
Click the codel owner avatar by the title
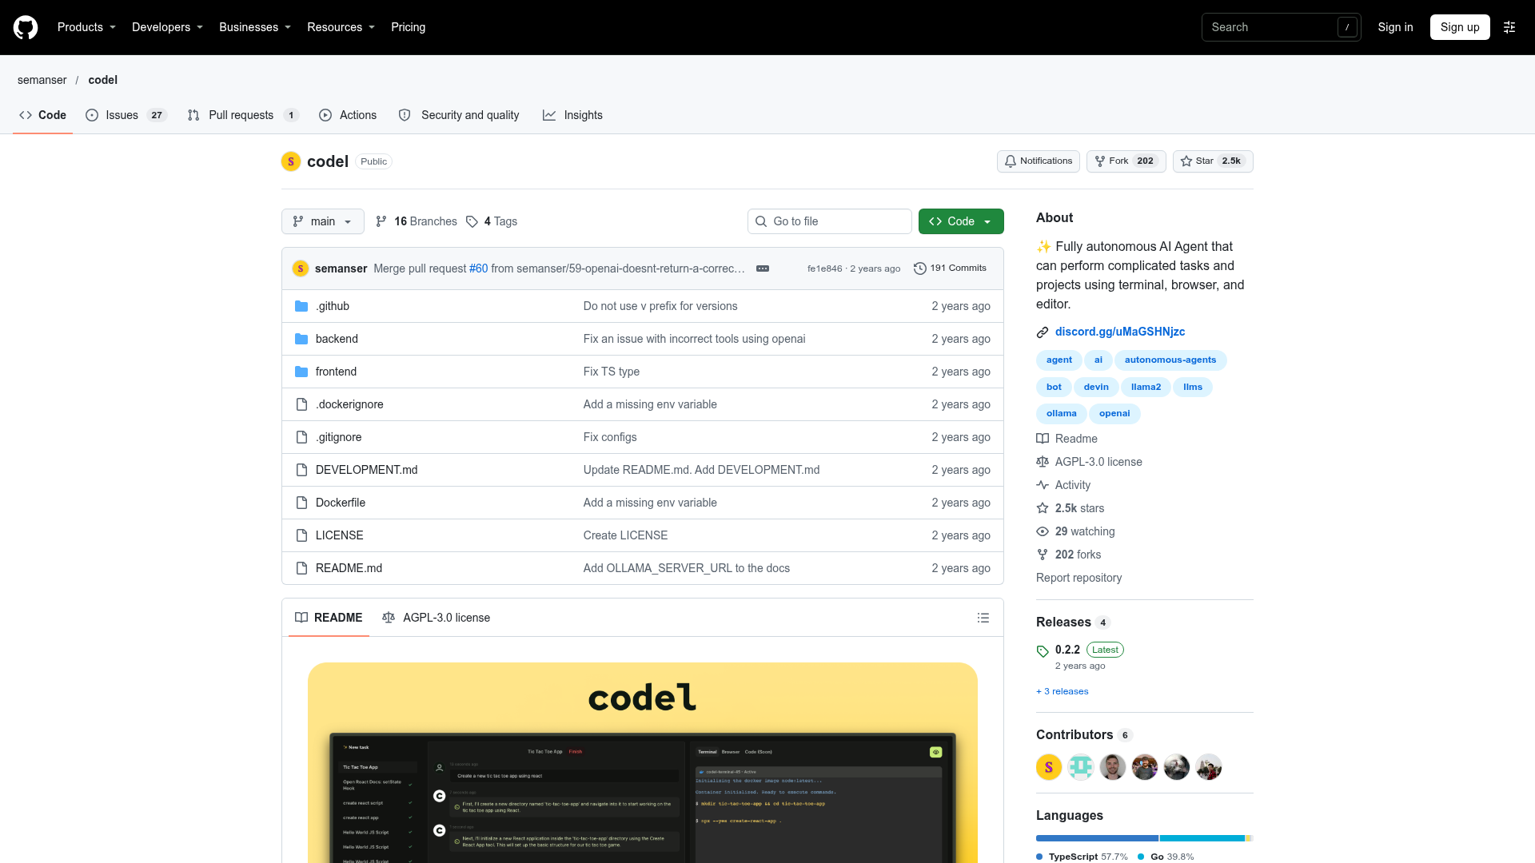(x=291, y=161)
